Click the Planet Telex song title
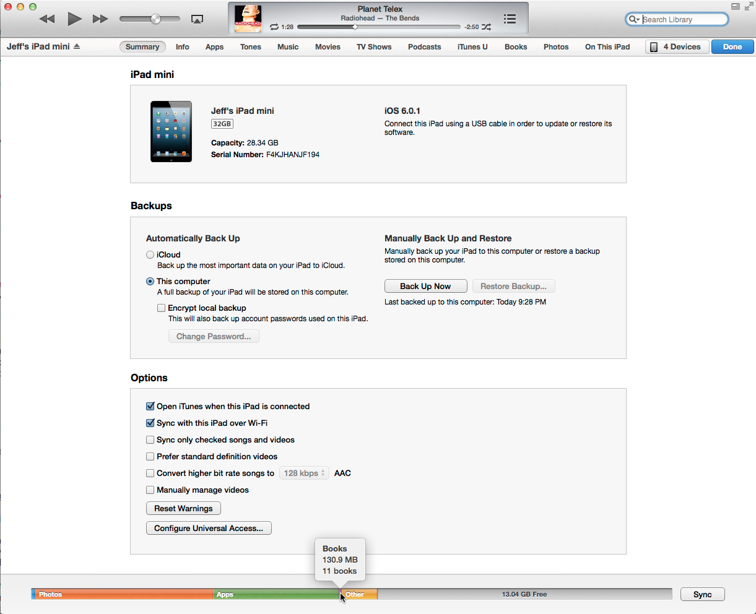The width and height of the screenshot is (756, 614). point(380,9)
